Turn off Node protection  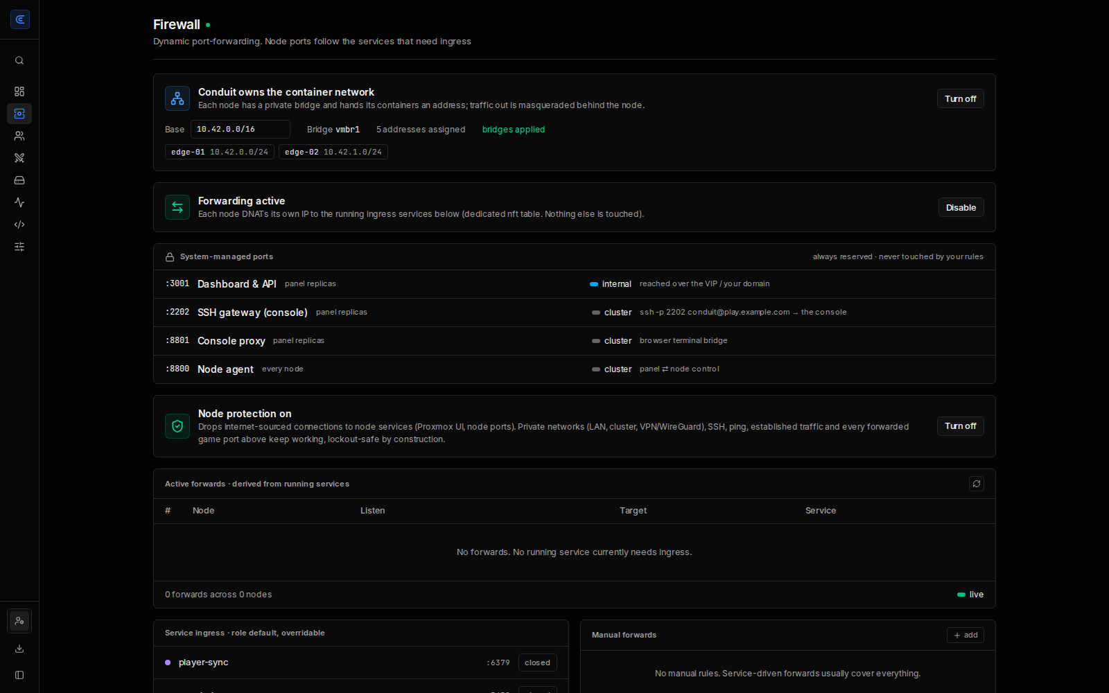point(961,426)
